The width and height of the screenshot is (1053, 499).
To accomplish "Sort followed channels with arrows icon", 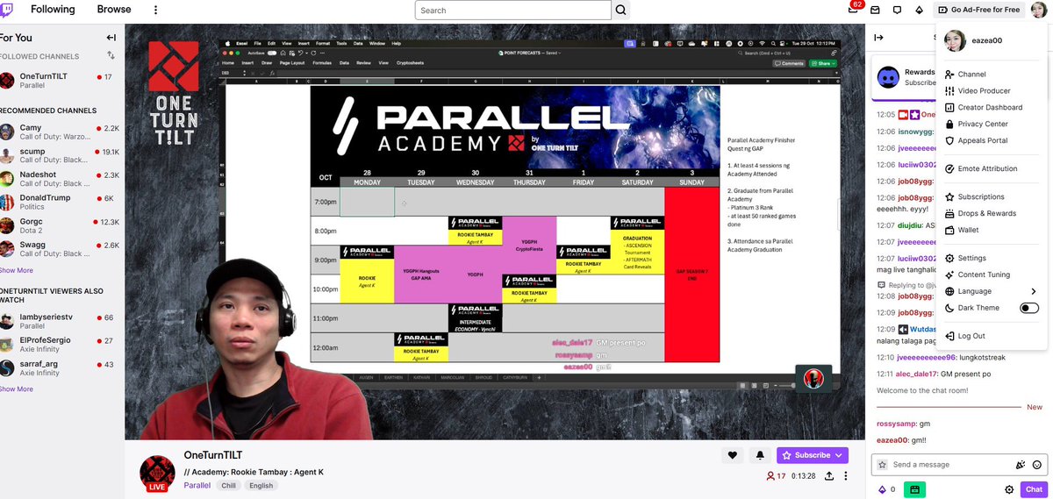I will 111,55.
